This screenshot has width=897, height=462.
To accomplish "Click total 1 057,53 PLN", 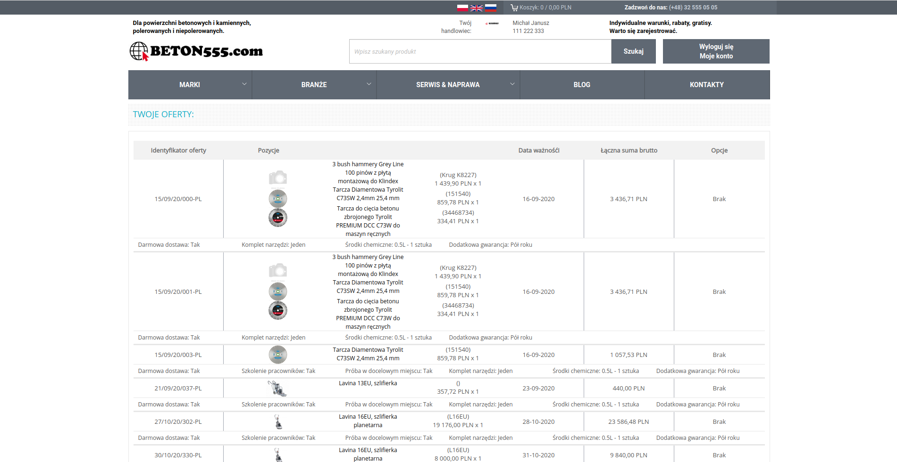I will (629, 355).
